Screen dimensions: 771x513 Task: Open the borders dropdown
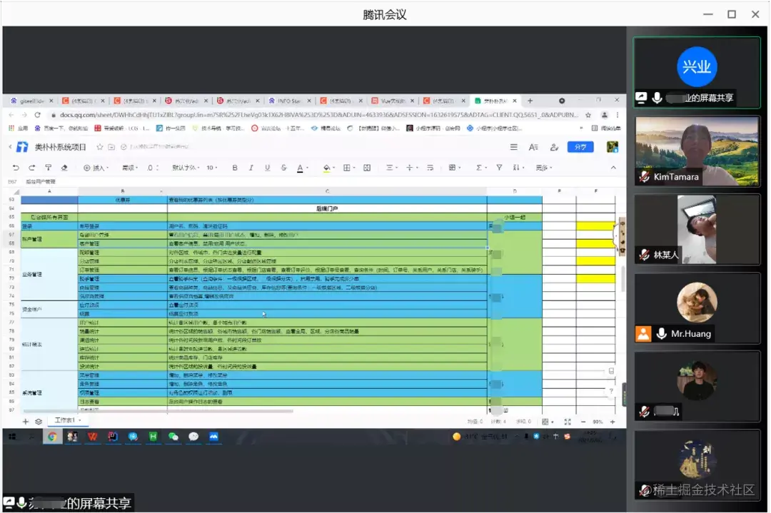[349, 168]
